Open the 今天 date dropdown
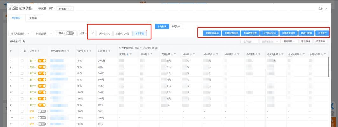Screen dimensions: 338x127 84,33
